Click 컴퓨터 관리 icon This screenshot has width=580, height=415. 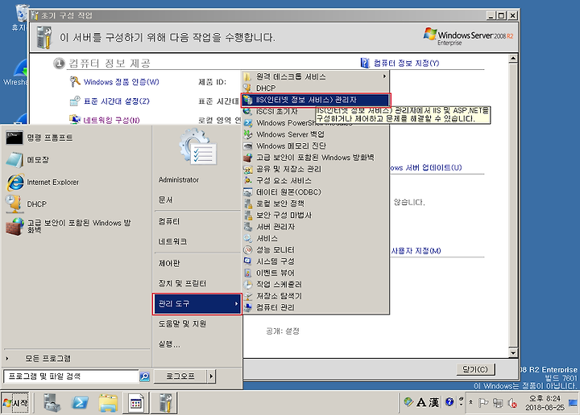247,307
